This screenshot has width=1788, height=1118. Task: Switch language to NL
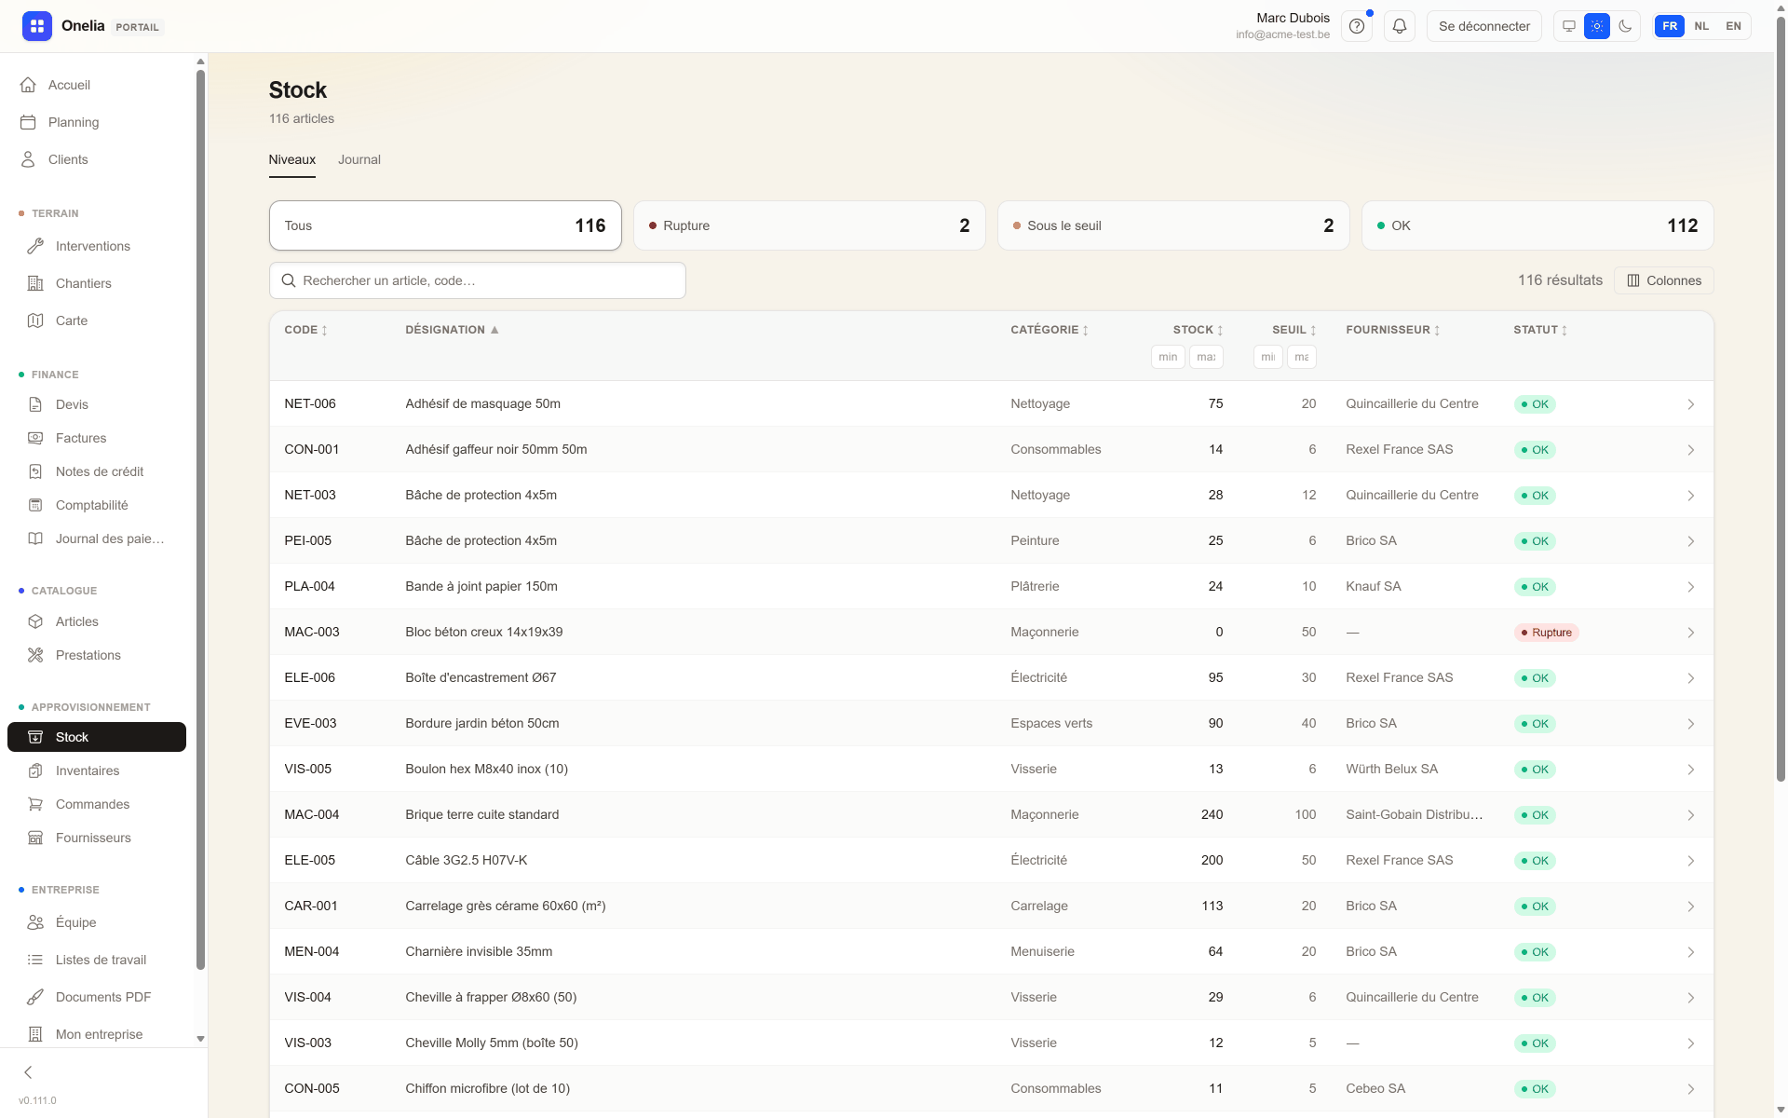(x=1701, y=26)
